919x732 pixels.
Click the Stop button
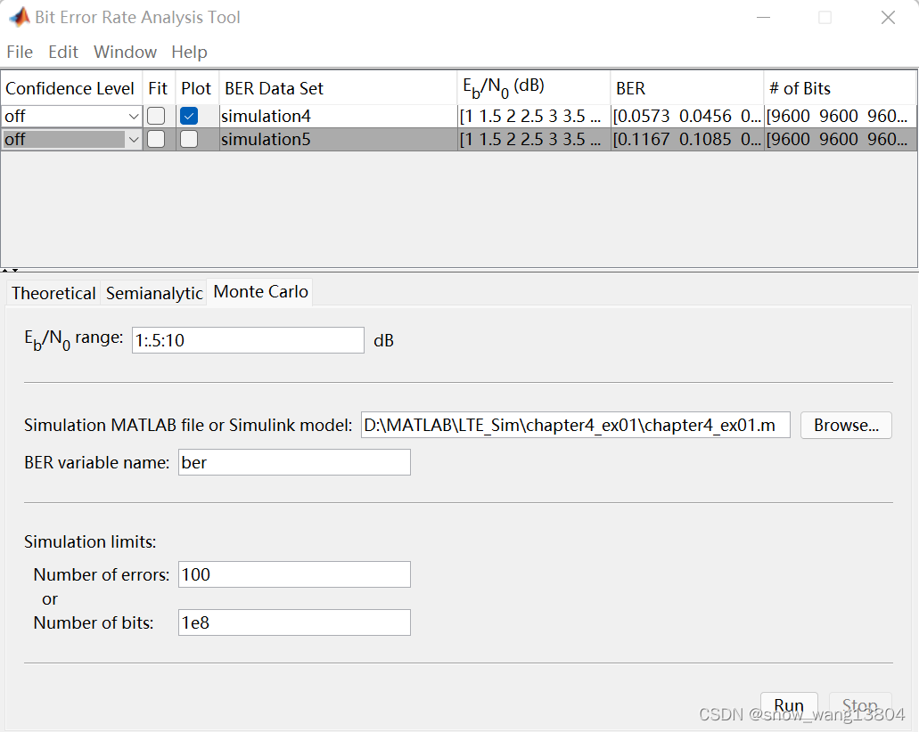[x=860, y=704]
